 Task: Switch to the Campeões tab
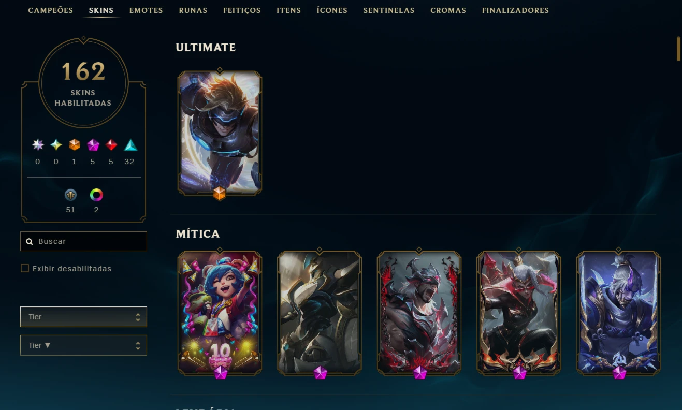pos(50,10)
